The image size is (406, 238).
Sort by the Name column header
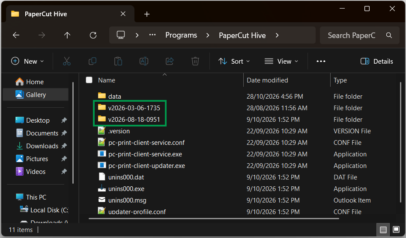106,80
